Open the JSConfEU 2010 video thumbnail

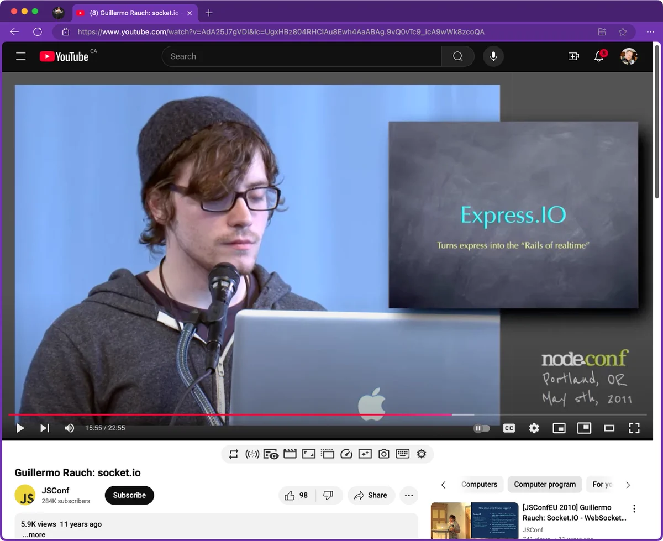coord(475,520)
